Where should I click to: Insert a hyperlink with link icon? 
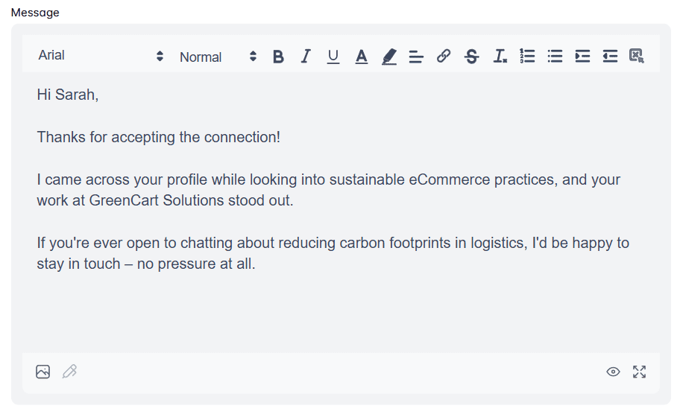(444, 56)
